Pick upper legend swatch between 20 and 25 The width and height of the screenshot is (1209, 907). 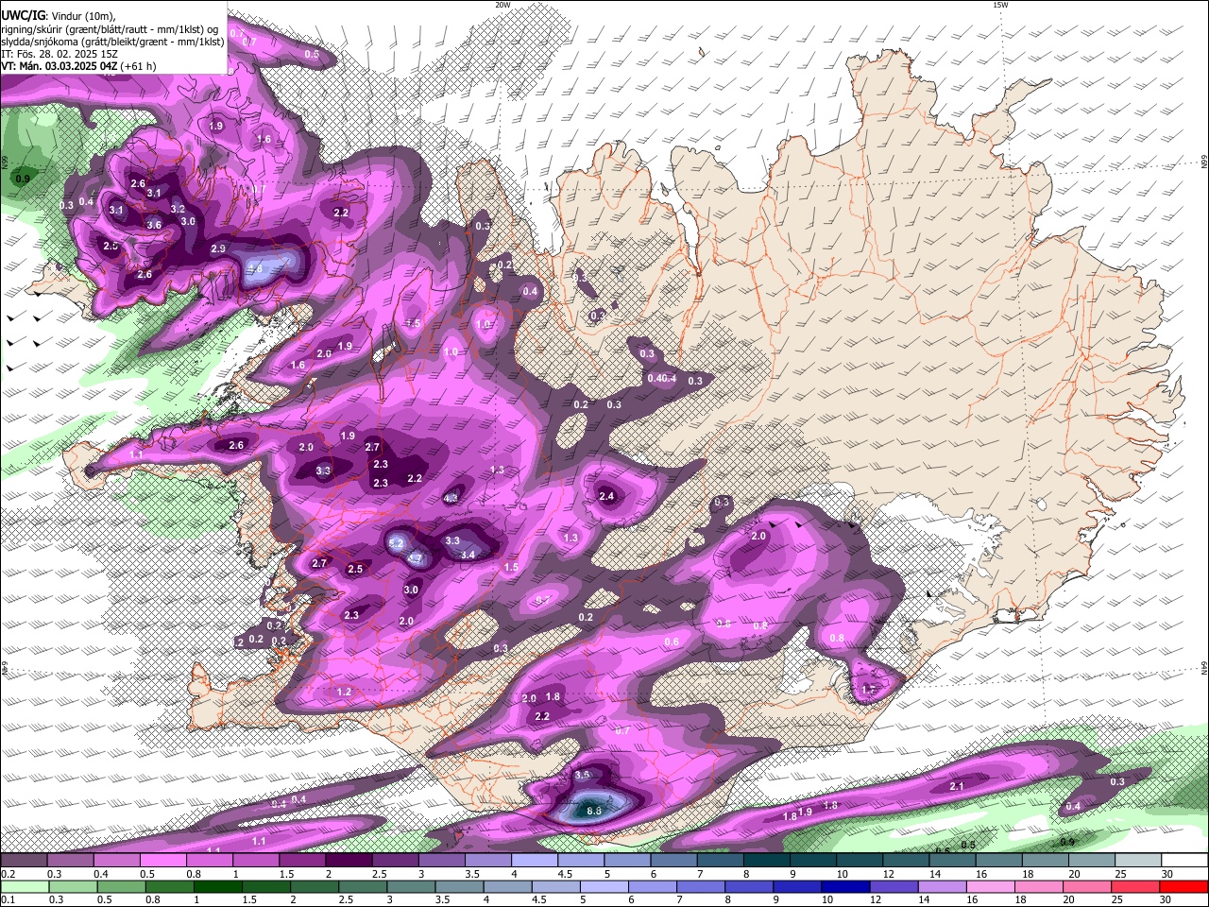1092,861
